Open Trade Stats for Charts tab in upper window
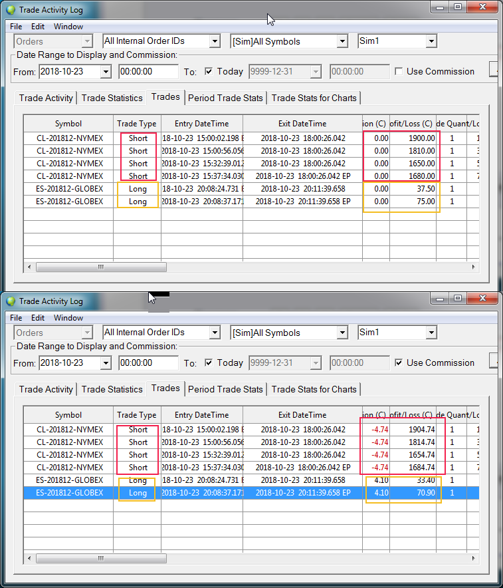This screenshot has width=503, height=588. click(314, 98)
